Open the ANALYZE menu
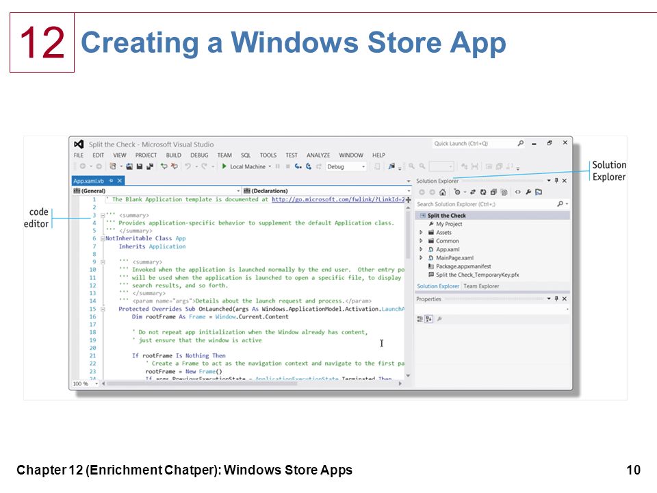Screen dimensions: 657x493 (318, 155)
